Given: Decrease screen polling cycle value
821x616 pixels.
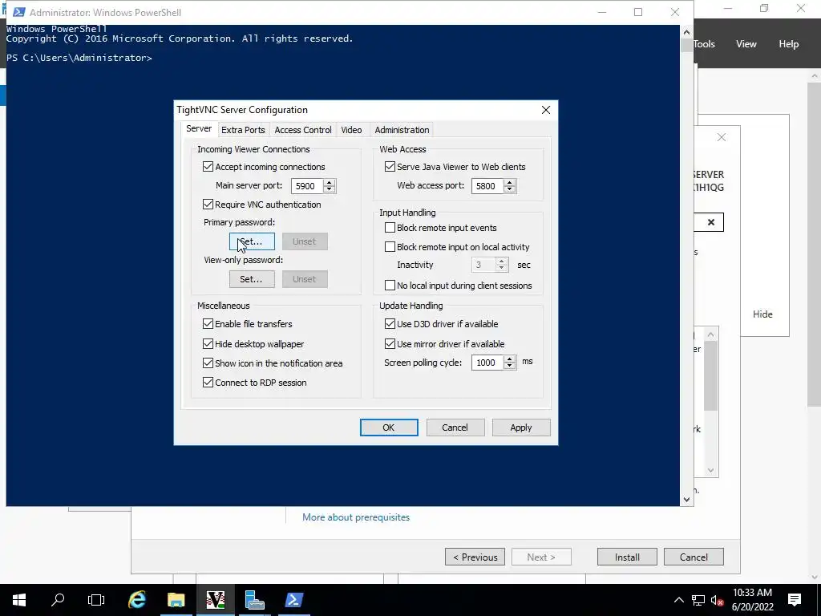Looking at the screenshot, I should click(x=509, y=366).
